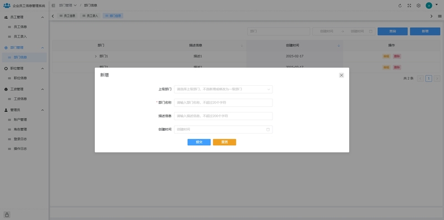Click 编辑 for the 部门1 row
Image resolution: width=444 pixels, height=220 pixels.
[x=386, y=57]
